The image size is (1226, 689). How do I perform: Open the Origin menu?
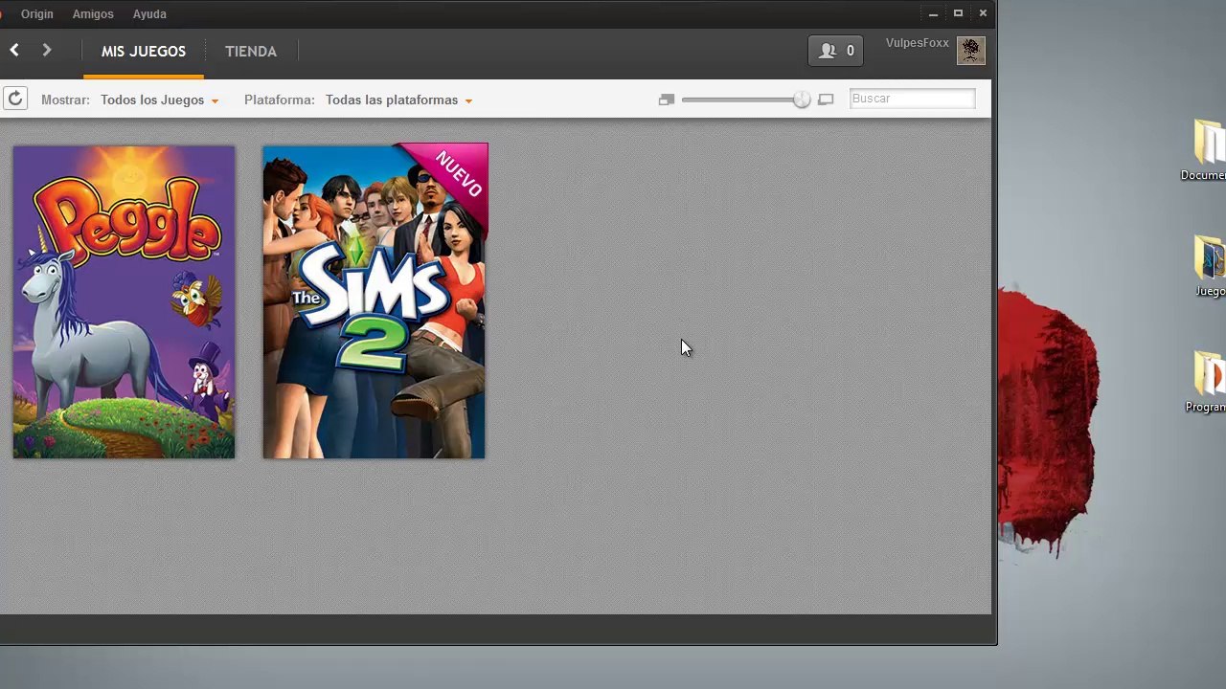pyautogui.click(x=37, y=14)
